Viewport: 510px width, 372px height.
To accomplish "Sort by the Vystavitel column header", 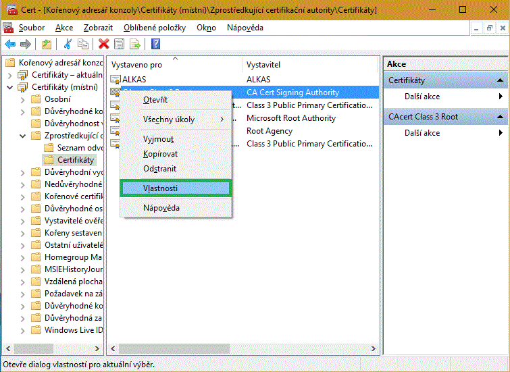I will (x=263, y=65).
